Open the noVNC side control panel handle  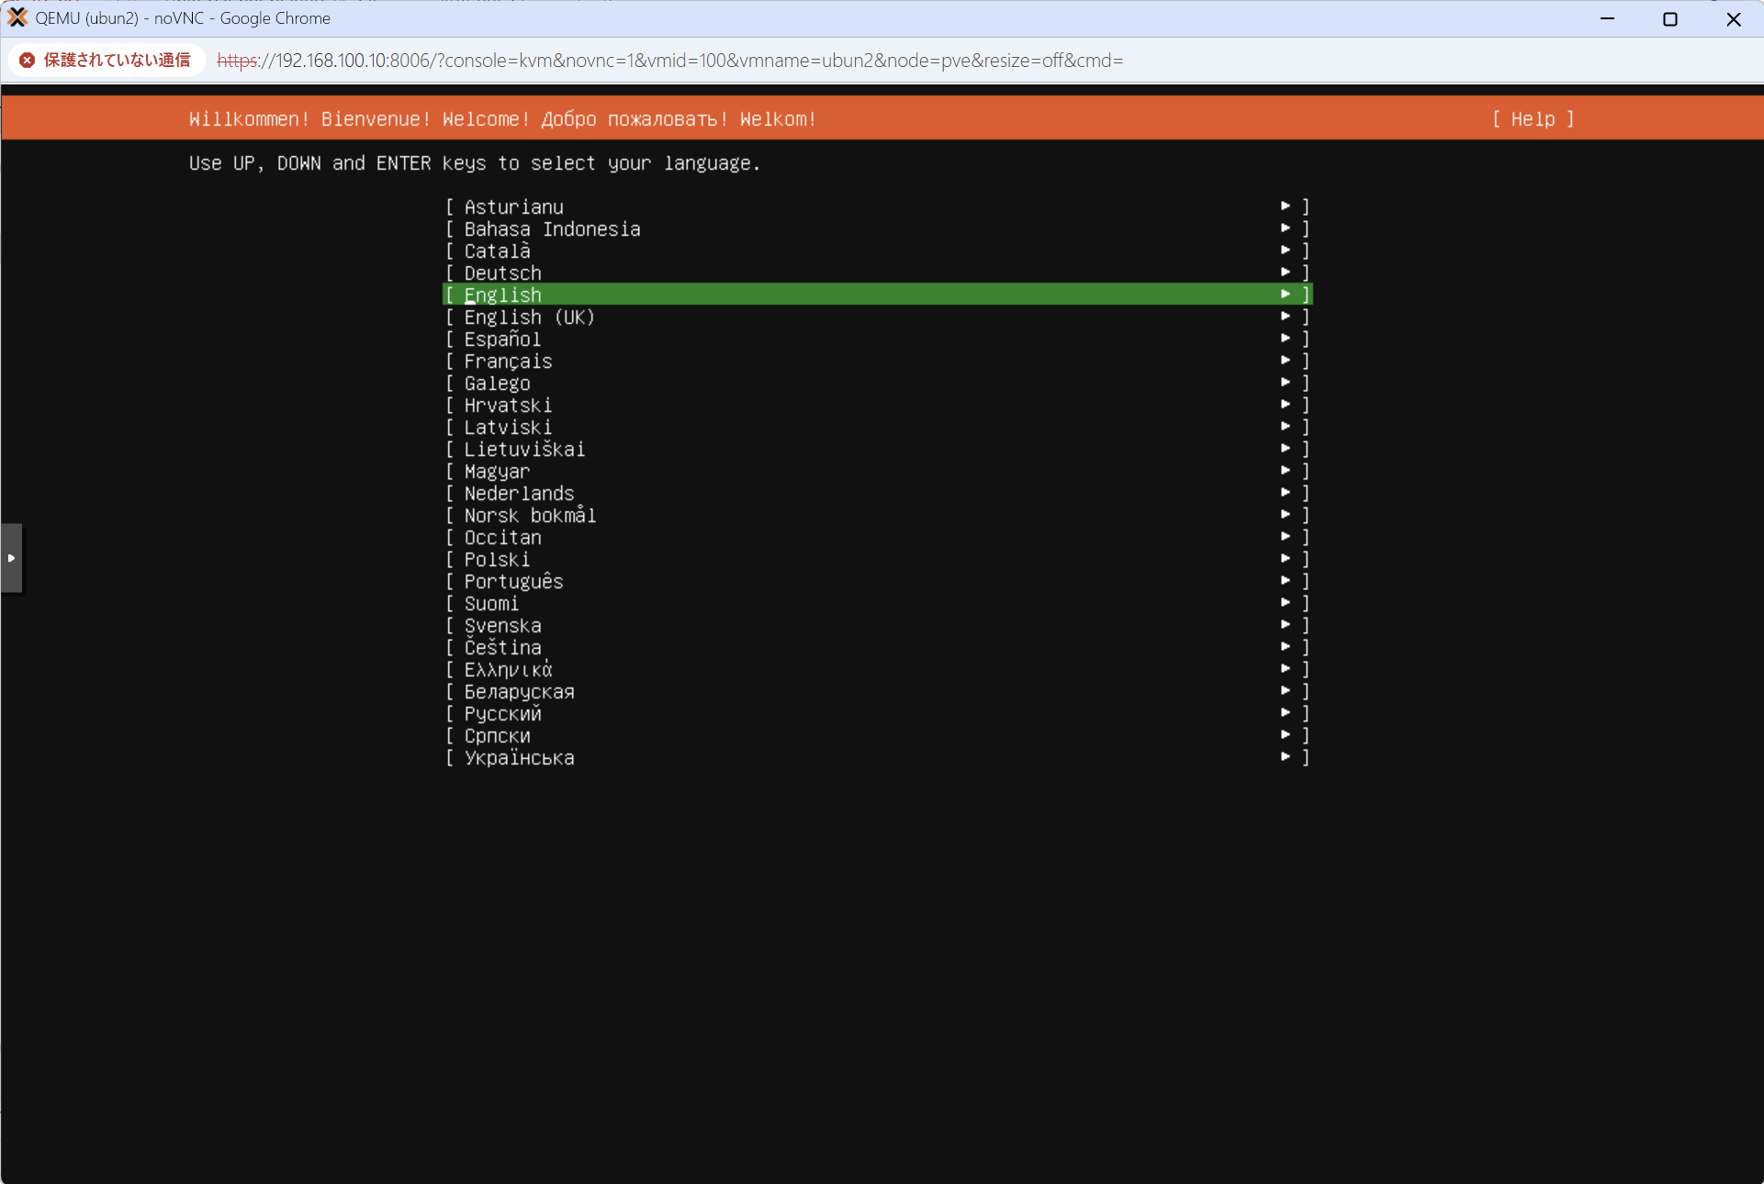11,558
